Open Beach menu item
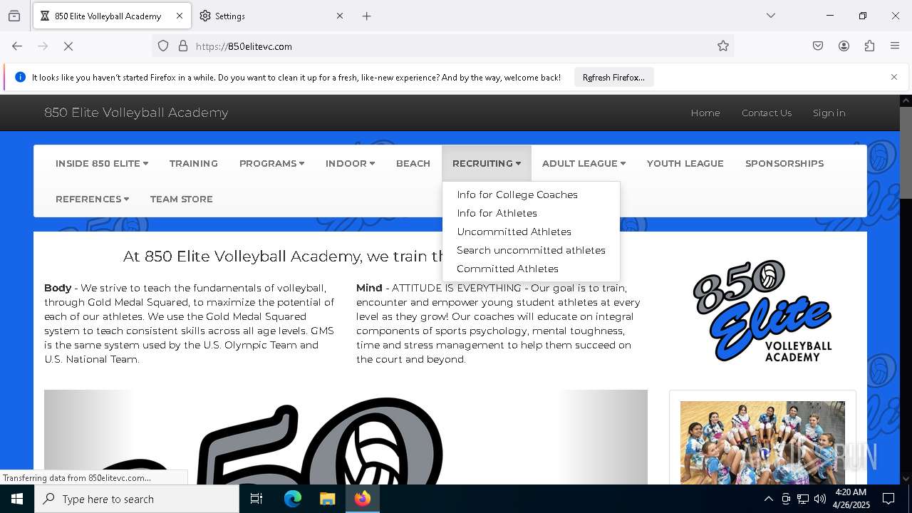 (x=413, y=163)
